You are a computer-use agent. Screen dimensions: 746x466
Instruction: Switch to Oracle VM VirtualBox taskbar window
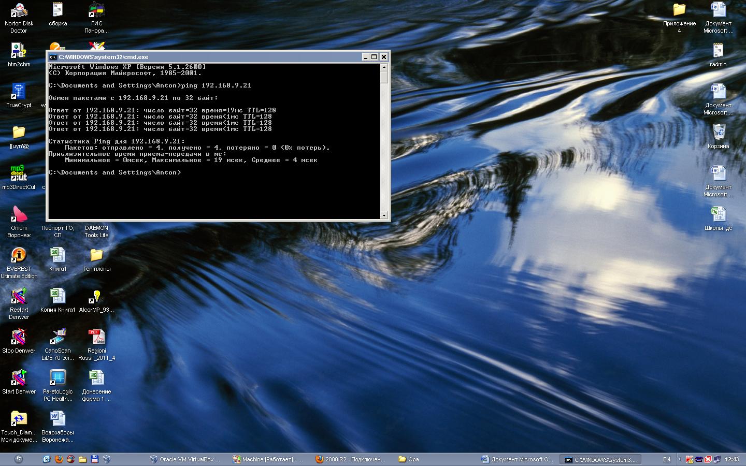[x=185, y=459]
